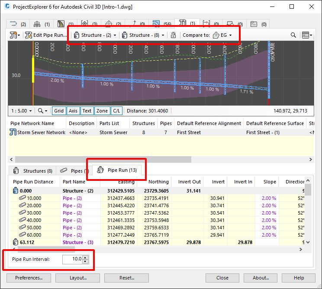Click the pipe icon at distance 30.000
Viewport: 322px width, 289px height.
(x=22, y=213)
